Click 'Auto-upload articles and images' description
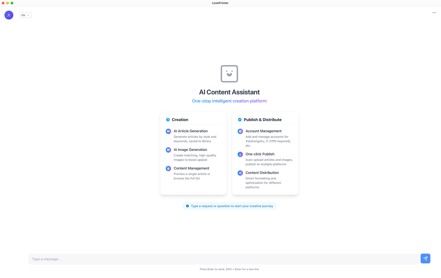 point(269,162)
